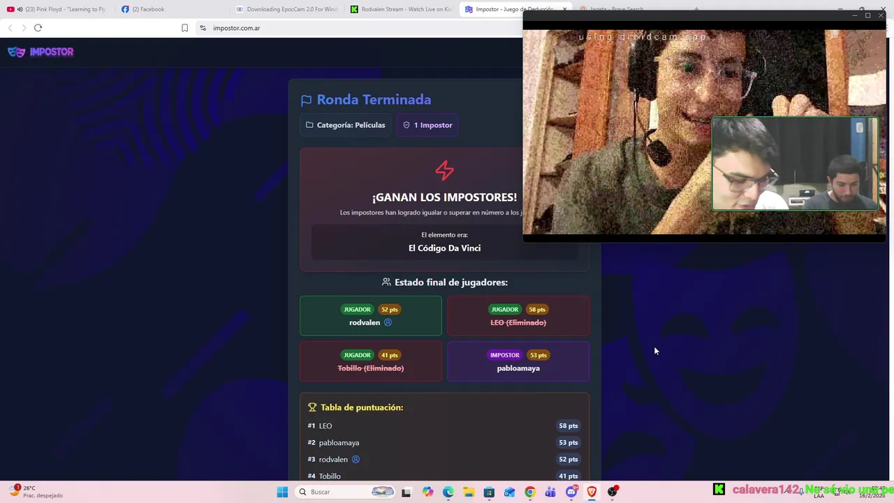Switch to Brave browser in taskbar

tap(592, 492)
